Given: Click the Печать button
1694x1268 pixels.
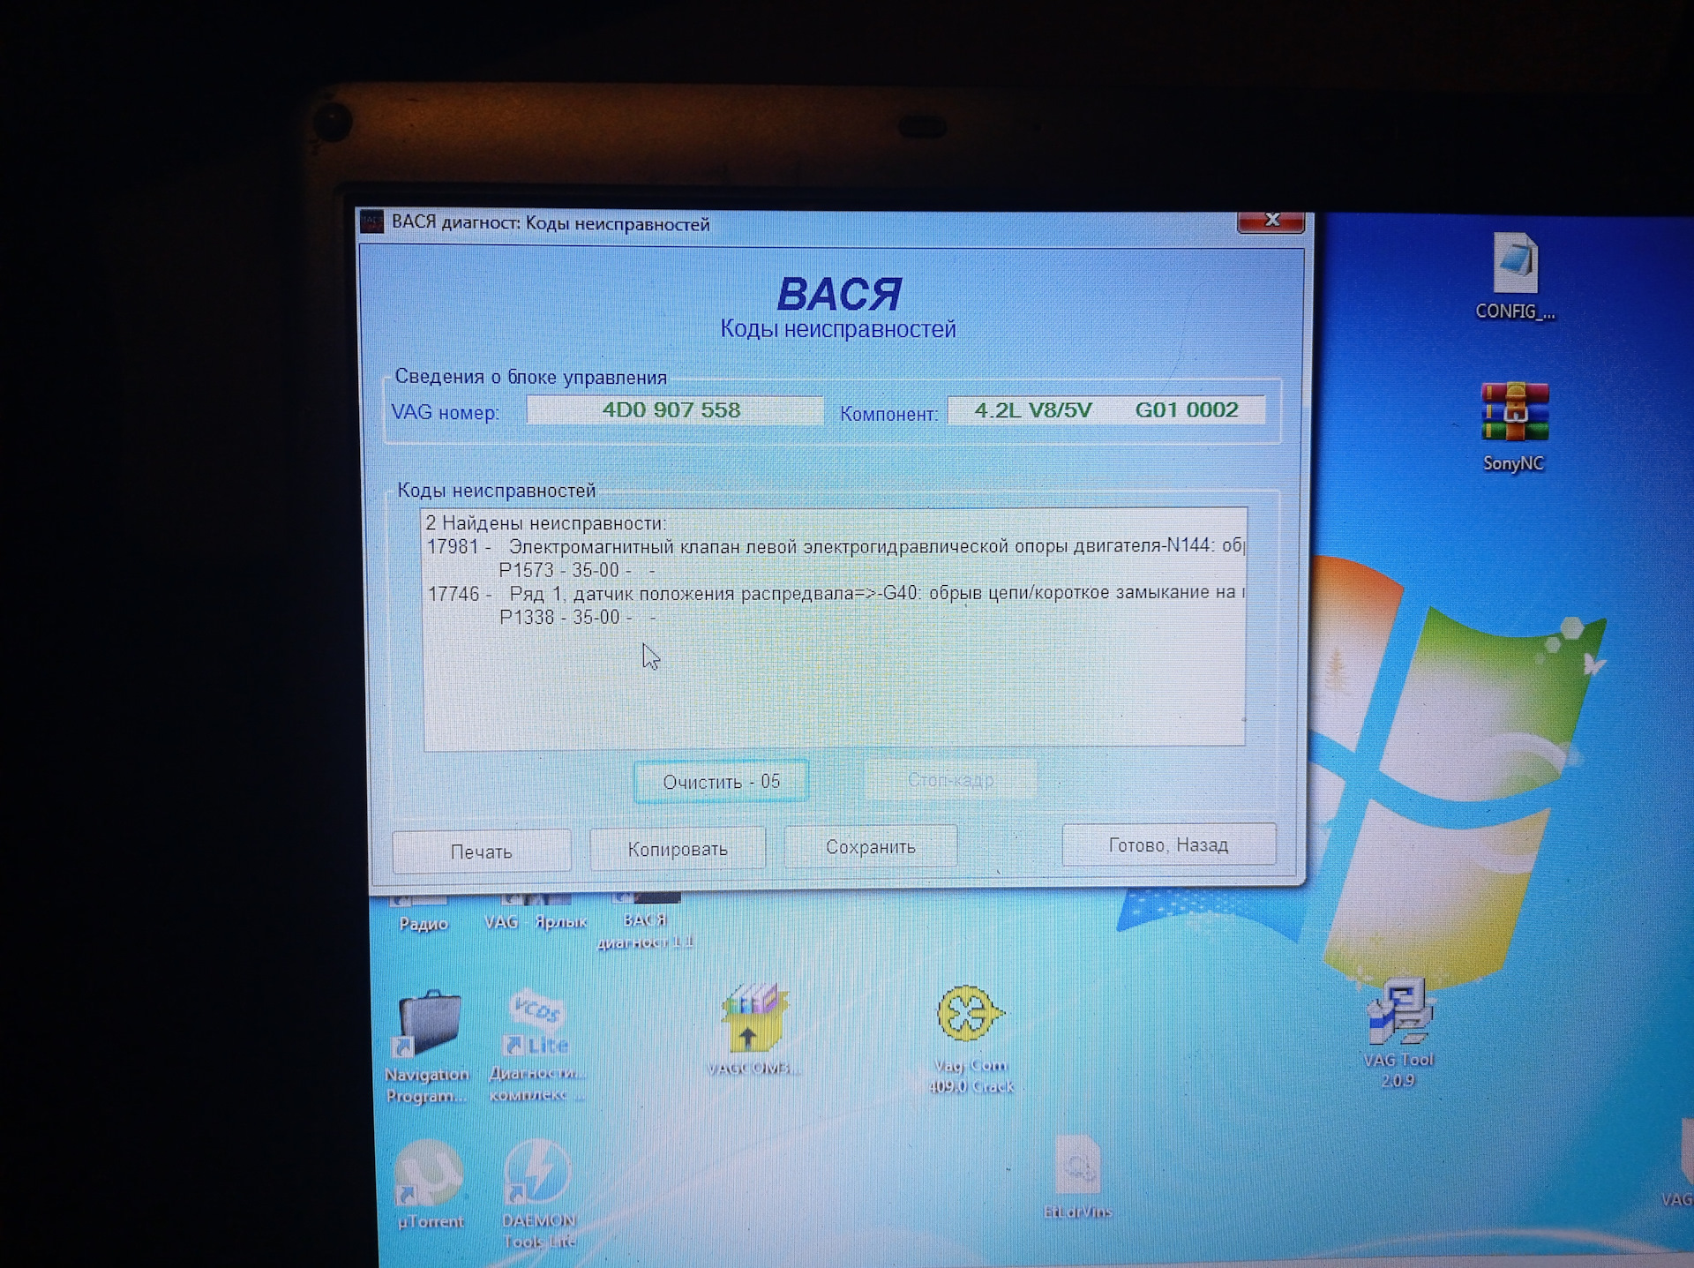Looking at the screenshot, I should point(481,852).
